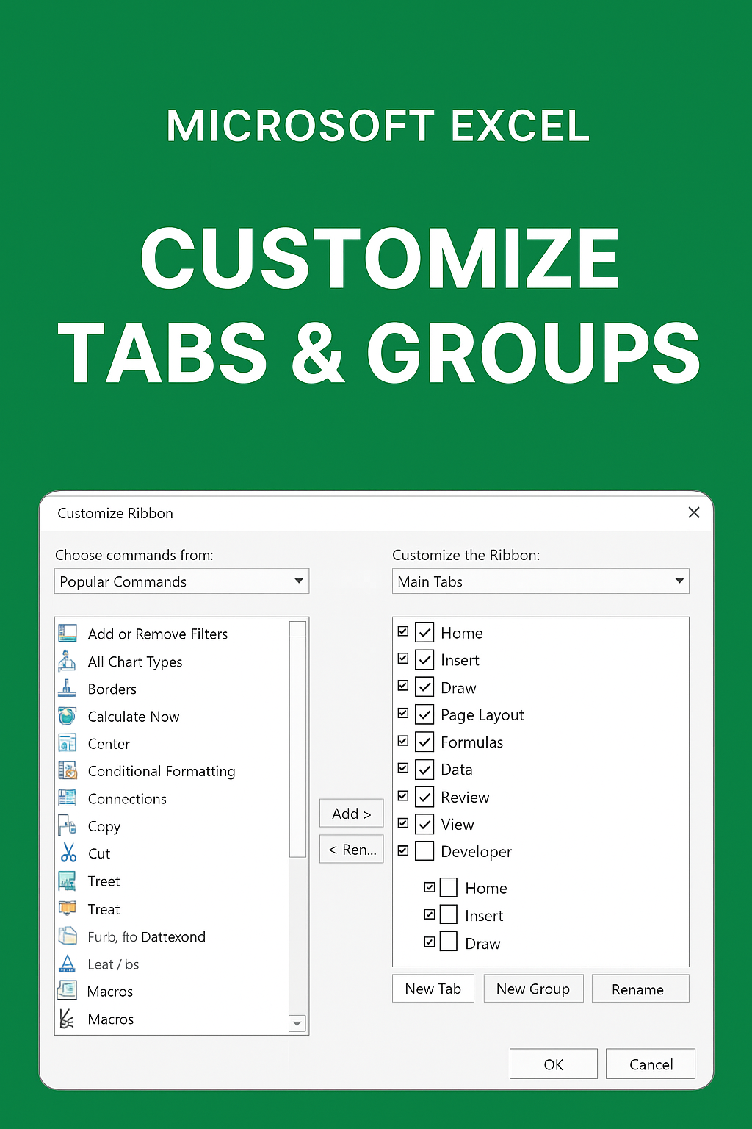Click the Macros command icon
752x1129 pixels.
[x=67, y=991]
